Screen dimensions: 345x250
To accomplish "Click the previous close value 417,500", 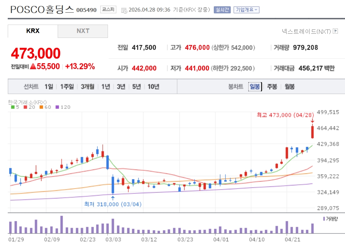I will (x=144, y=47).
